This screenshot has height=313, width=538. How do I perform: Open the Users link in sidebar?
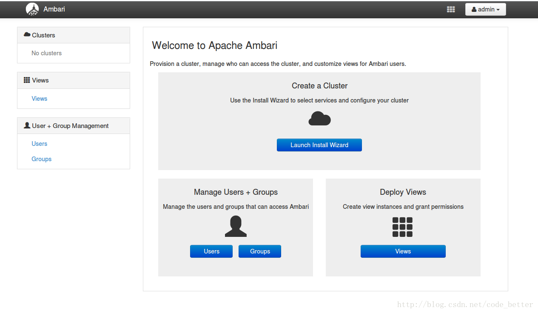point(39,144)
